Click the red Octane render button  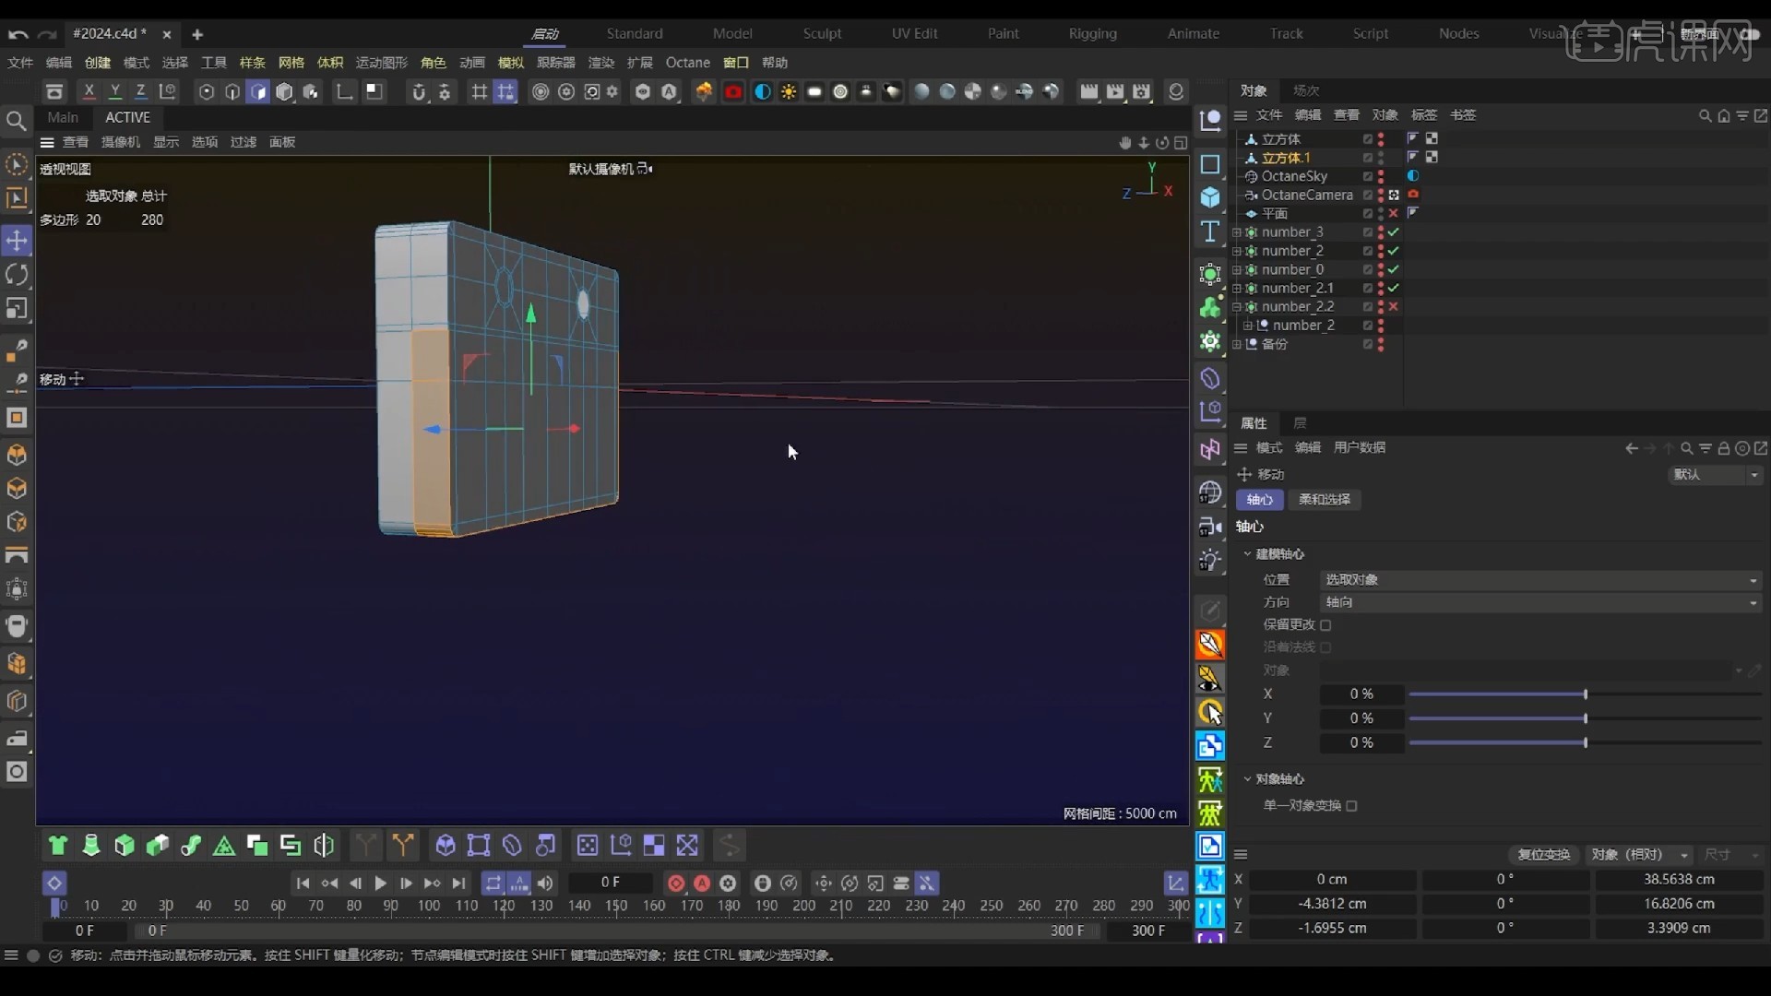733,91
